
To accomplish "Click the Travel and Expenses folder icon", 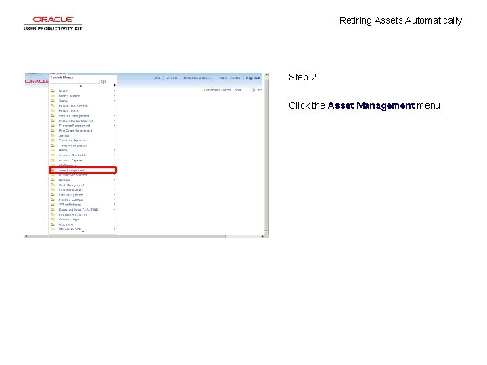I will 53,141.
